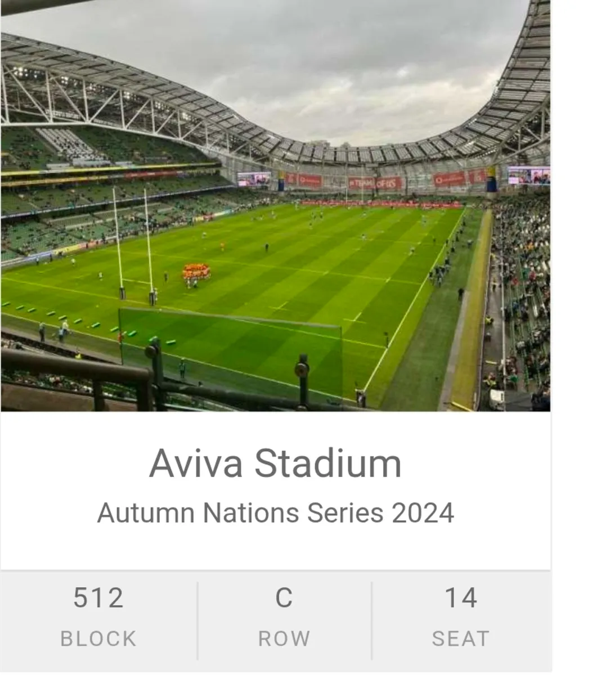Tap the BLOCK label
This screenshot has height=675, width=592.
click(x=98, y=638)
